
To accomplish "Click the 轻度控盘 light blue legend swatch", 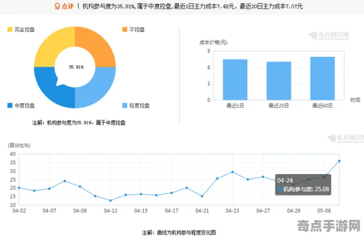I will [125, 106].
